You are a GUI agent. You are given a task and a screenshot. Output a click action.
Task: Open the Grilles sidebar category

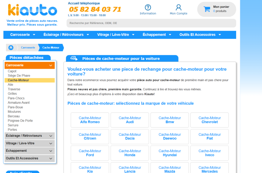[12, 94]
